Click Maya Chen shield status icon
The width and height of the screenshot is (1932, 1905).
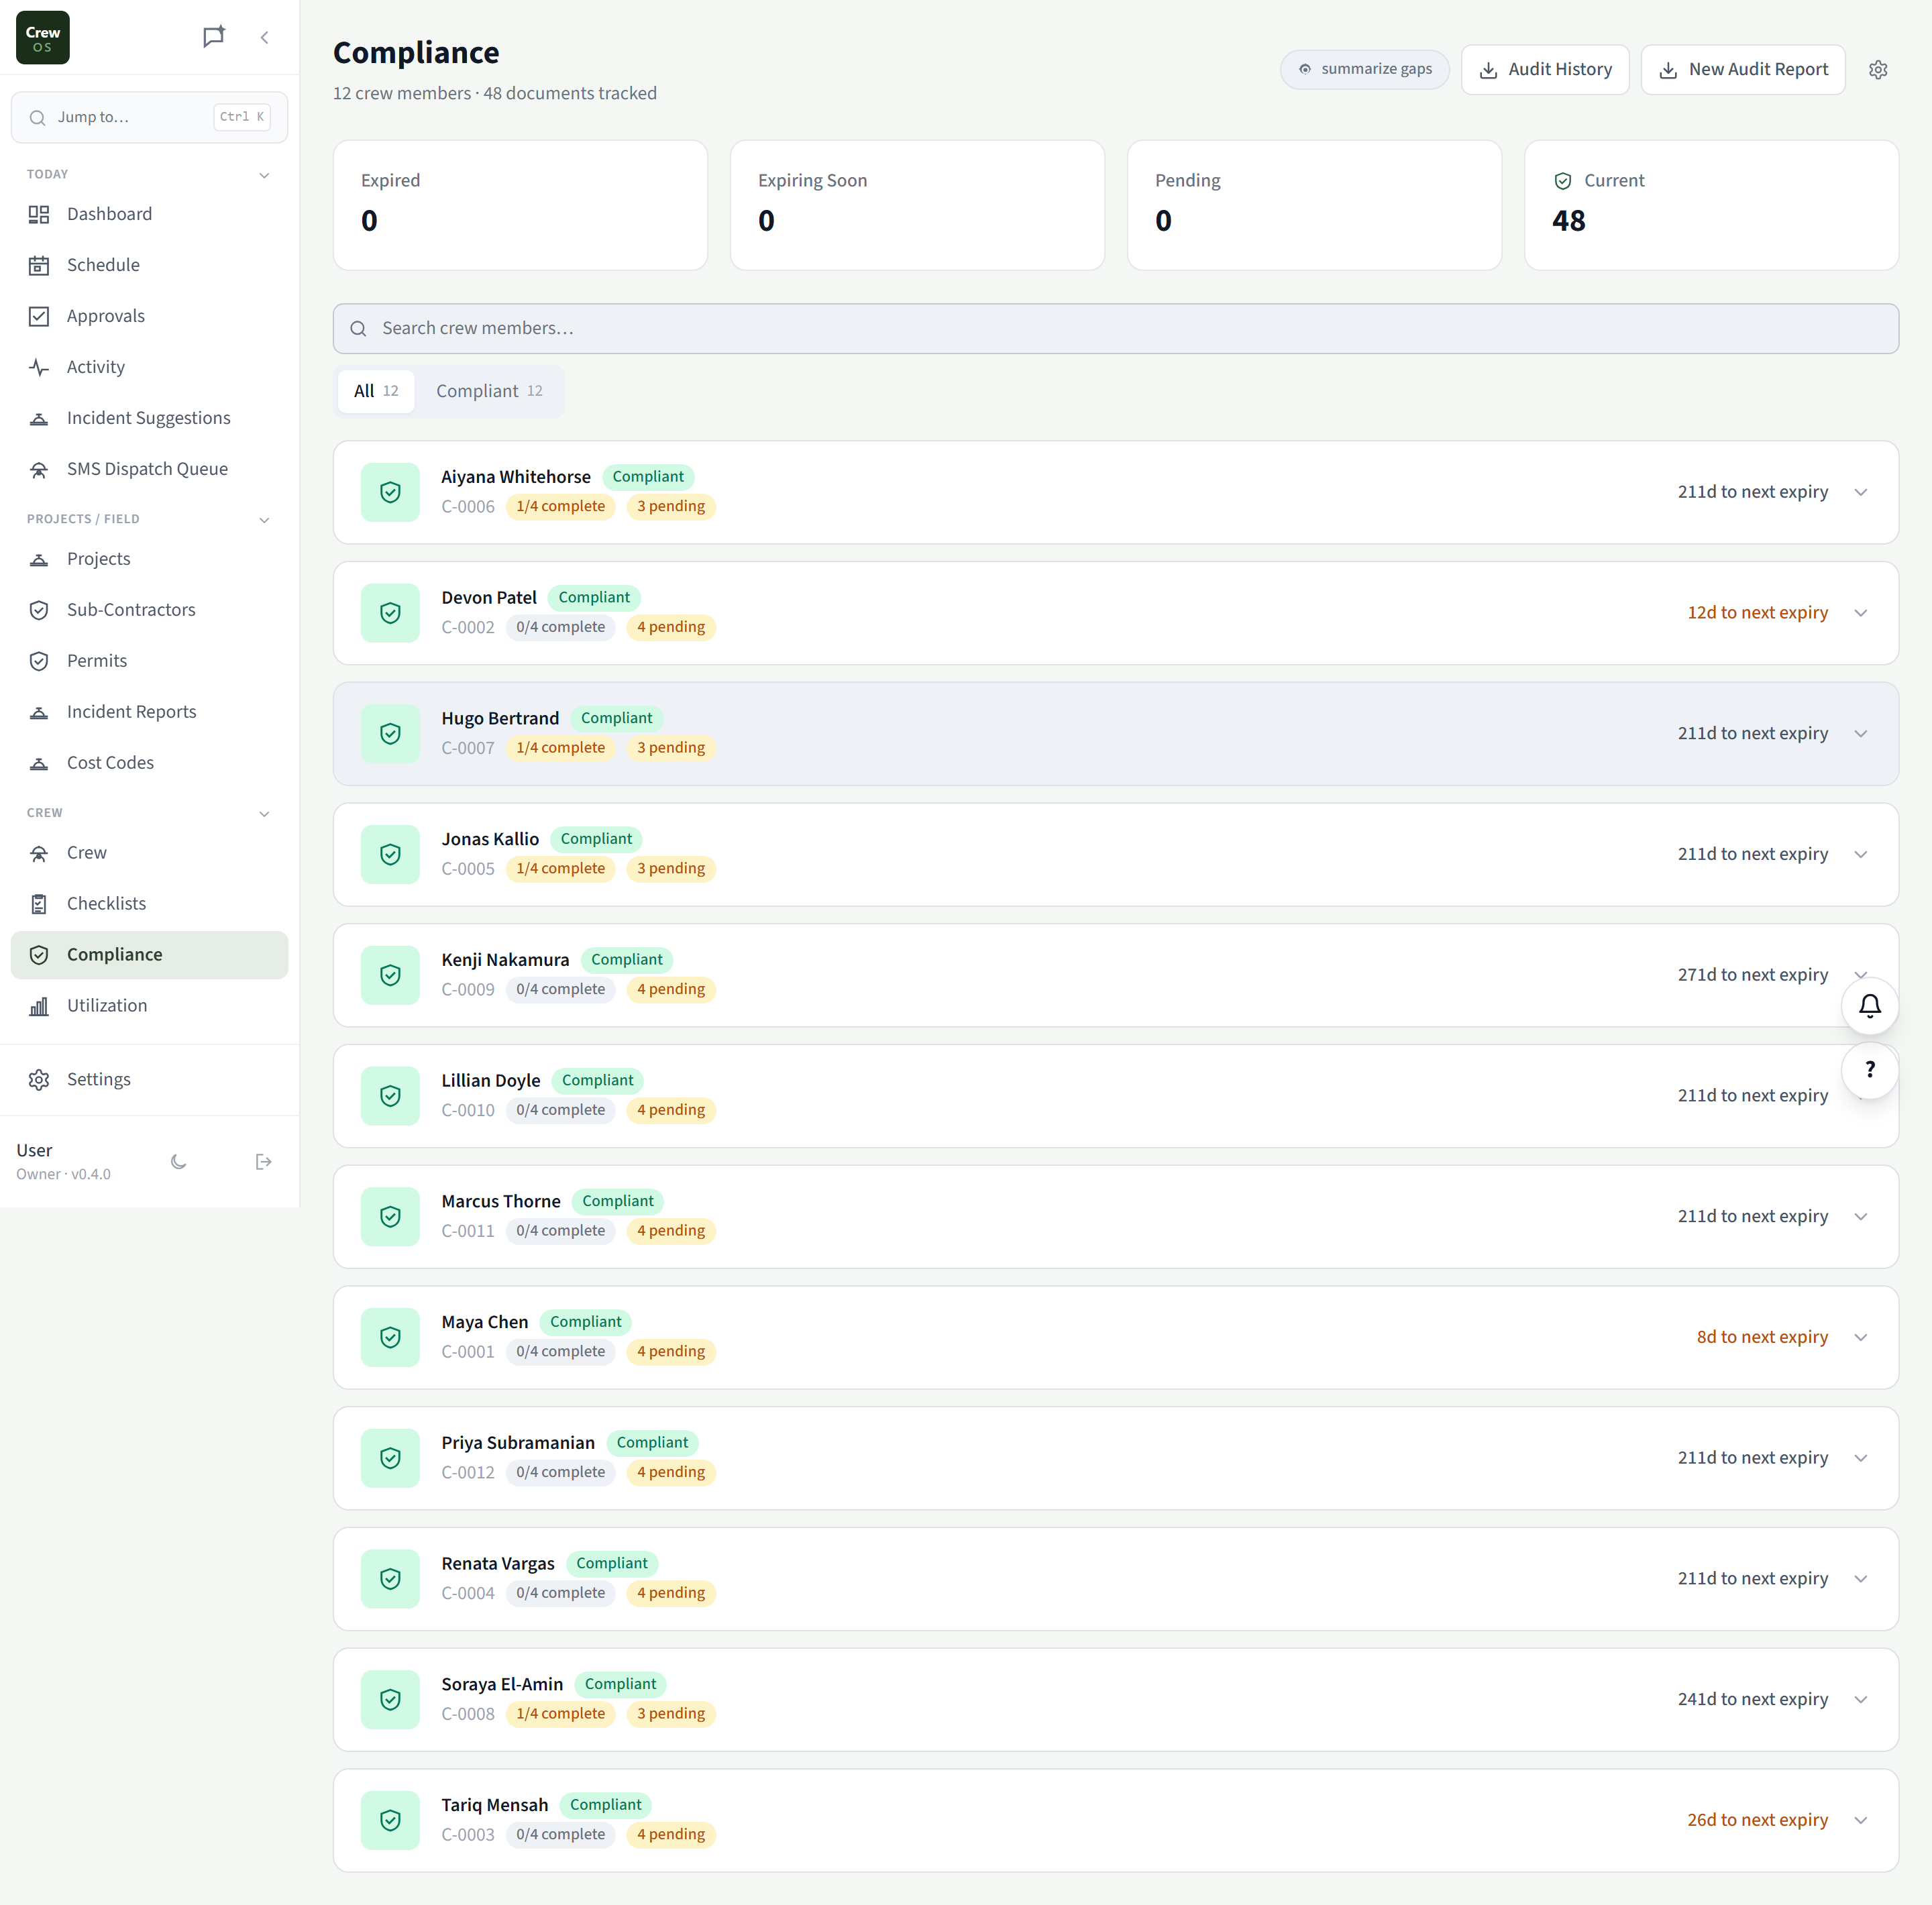tap(390, 1337)
